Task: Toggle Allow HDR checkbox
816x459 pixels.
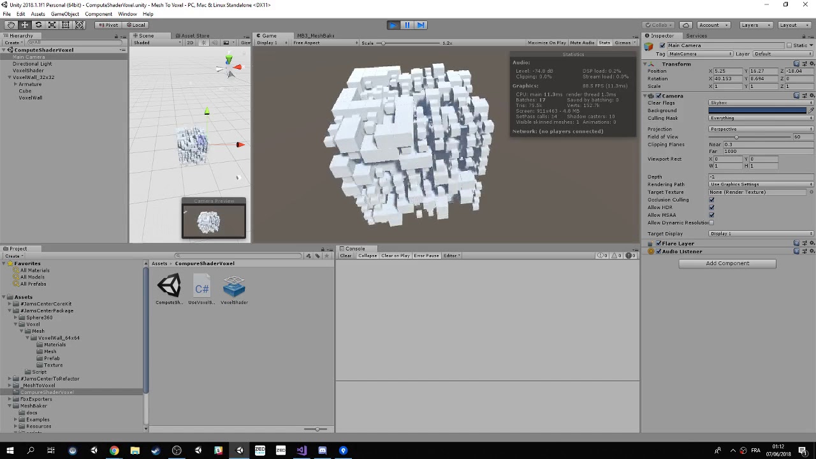Action: coord(711,207)
